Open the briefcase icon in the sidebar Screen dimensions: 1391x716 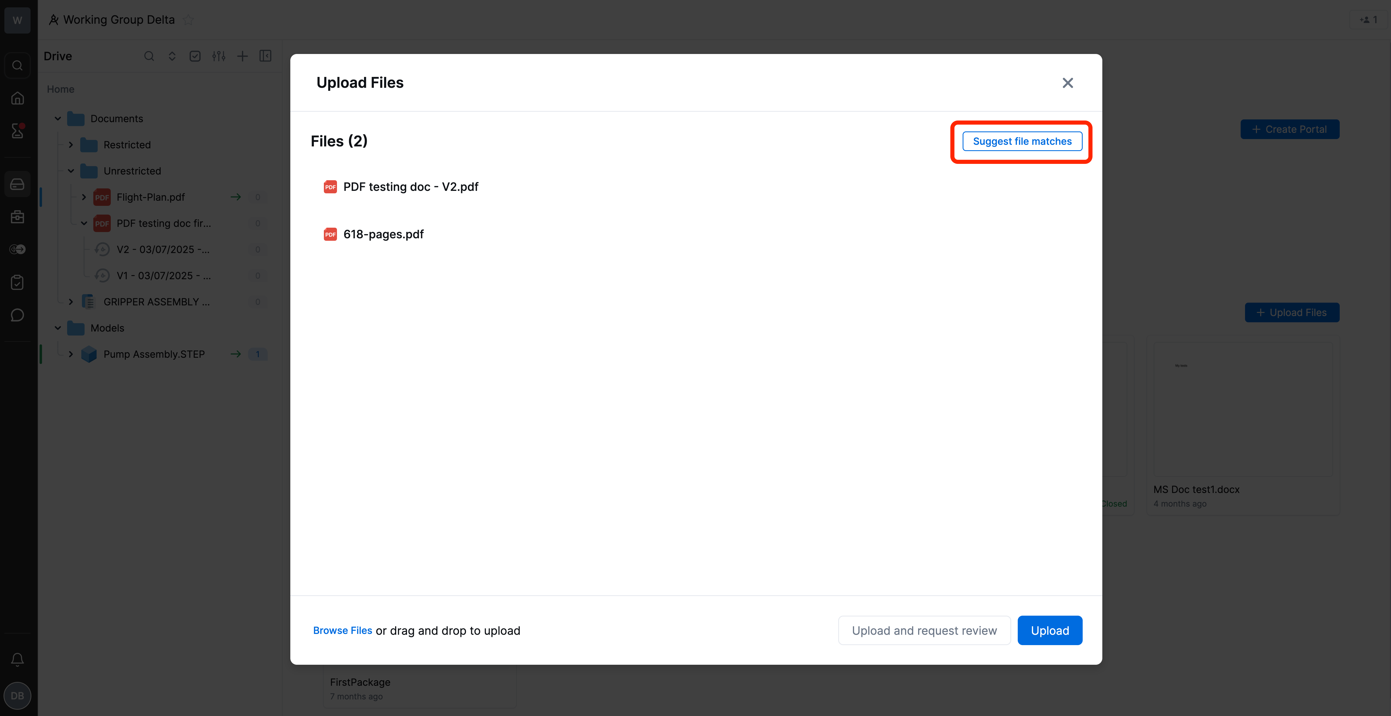pyautogui.click(x=17, y=217)
